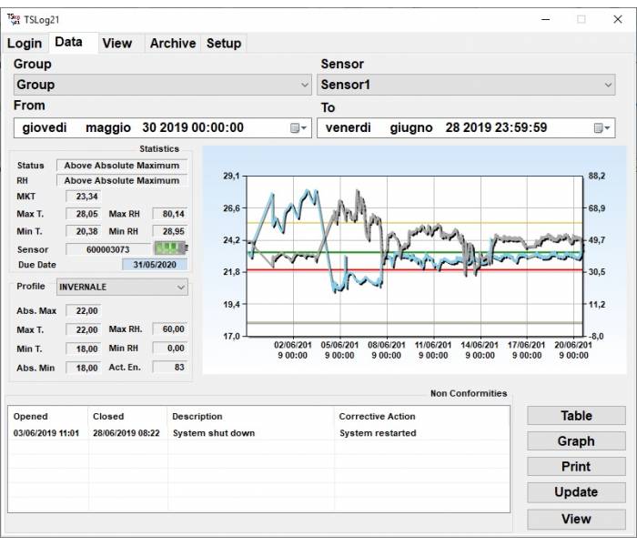This screenshot has width=637, height=546.
Task: Click the Description column header
Action: [x=197, y=417]
